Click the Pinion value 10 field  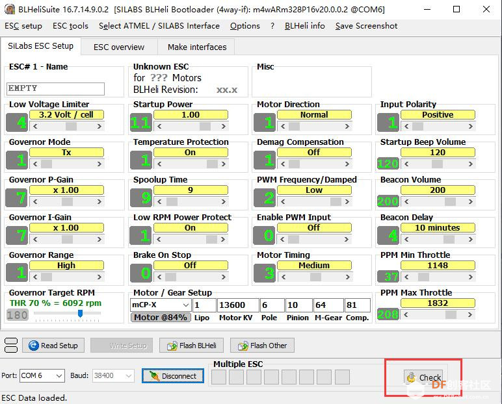(298, 305)
